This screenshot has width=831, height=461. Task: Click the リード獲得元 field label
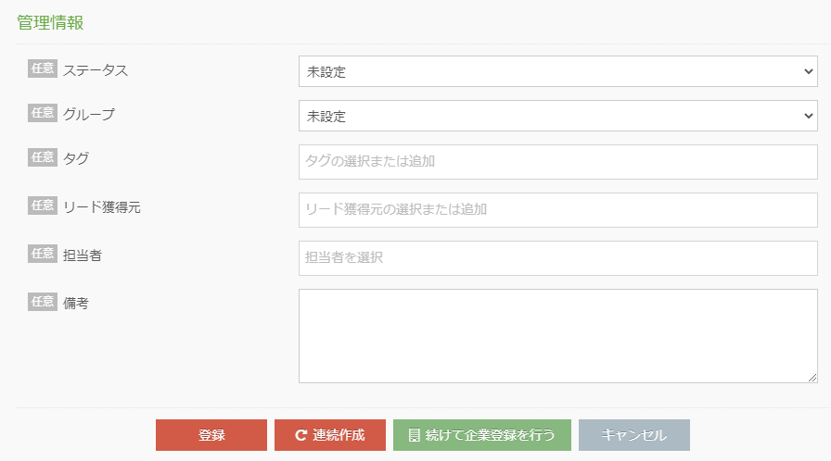point(102,207)
